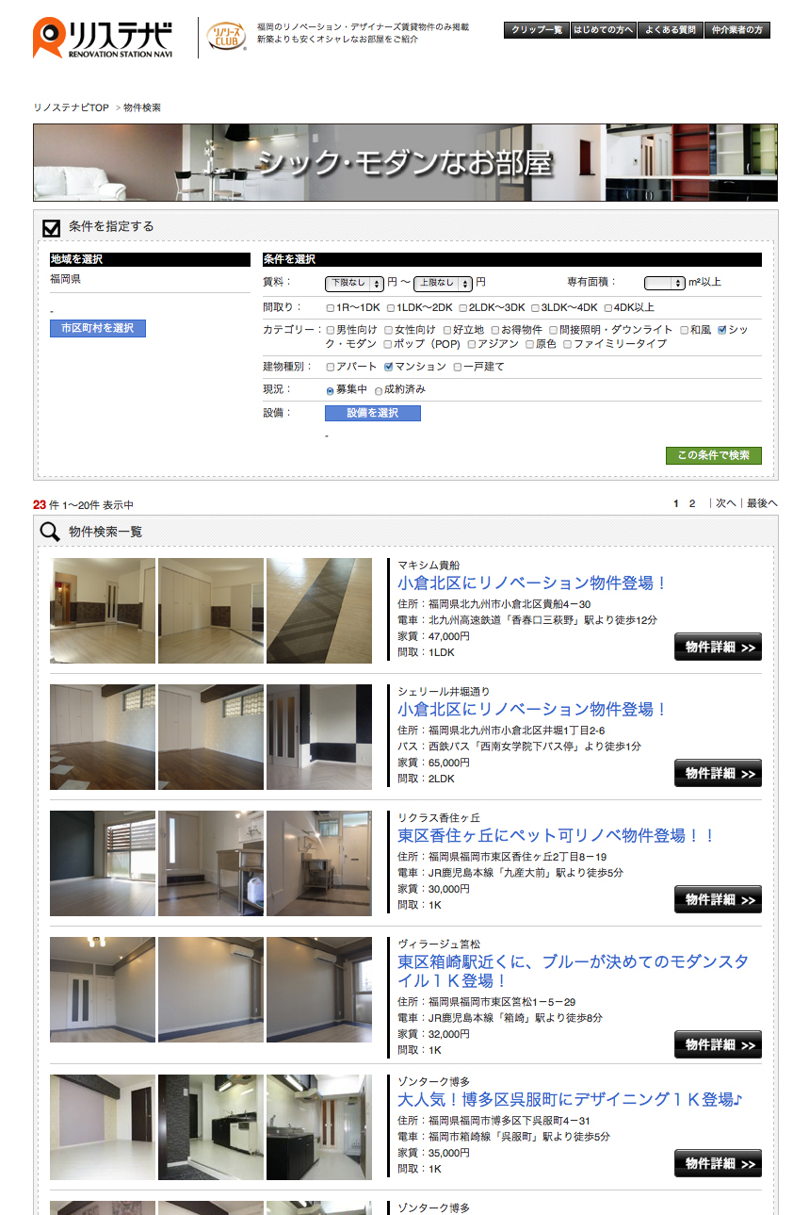Select the 成約済み radio button

click(379, 390)
